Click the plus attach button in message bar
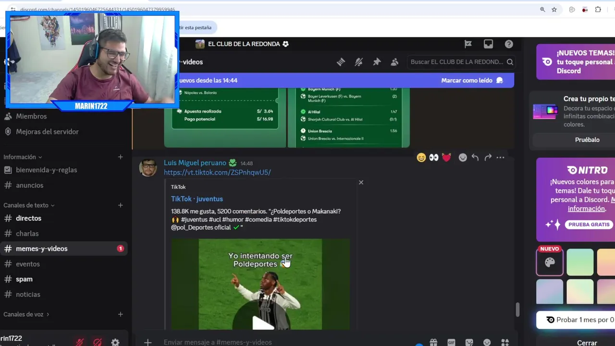Screen dimensions: 615x346 pyautogui.click(x=148, y=342)
